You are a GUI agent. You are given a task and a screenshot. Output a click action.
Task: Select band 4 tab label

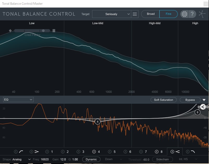pos(99,152)
